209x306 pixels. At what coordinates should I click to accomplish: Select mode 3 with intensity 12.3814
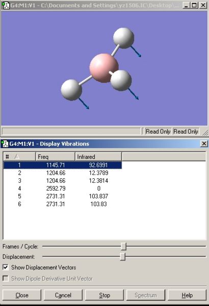tap(63, 181)
